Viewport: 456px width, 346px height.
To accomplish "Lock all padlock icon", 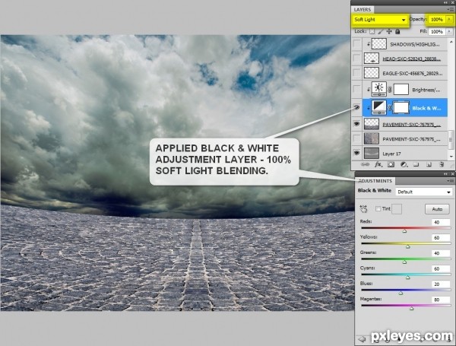I will [x=397, y=31].
